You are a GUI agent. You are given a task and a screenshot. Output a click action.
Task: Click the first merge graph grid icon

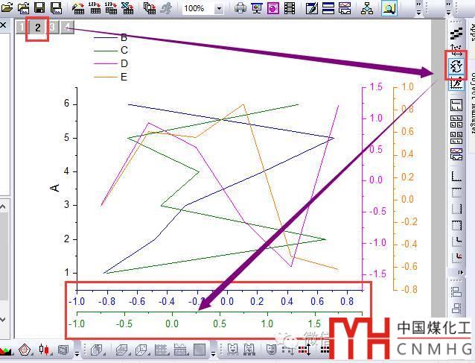coord(456,121)
